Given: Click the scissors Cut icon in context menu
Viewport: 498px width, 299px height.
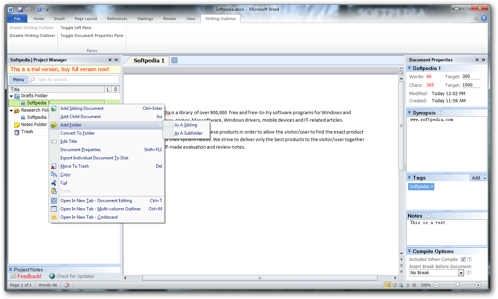Looking at the screenshot, I should [x=54, y=183].
